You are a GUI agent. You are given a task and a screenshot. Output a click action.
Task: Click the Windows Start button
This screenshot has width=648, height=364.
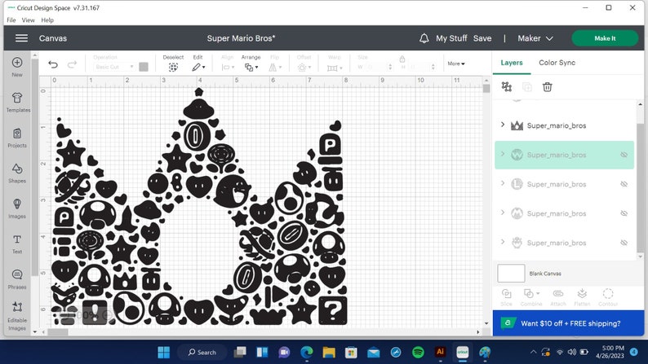pos(164,352)
